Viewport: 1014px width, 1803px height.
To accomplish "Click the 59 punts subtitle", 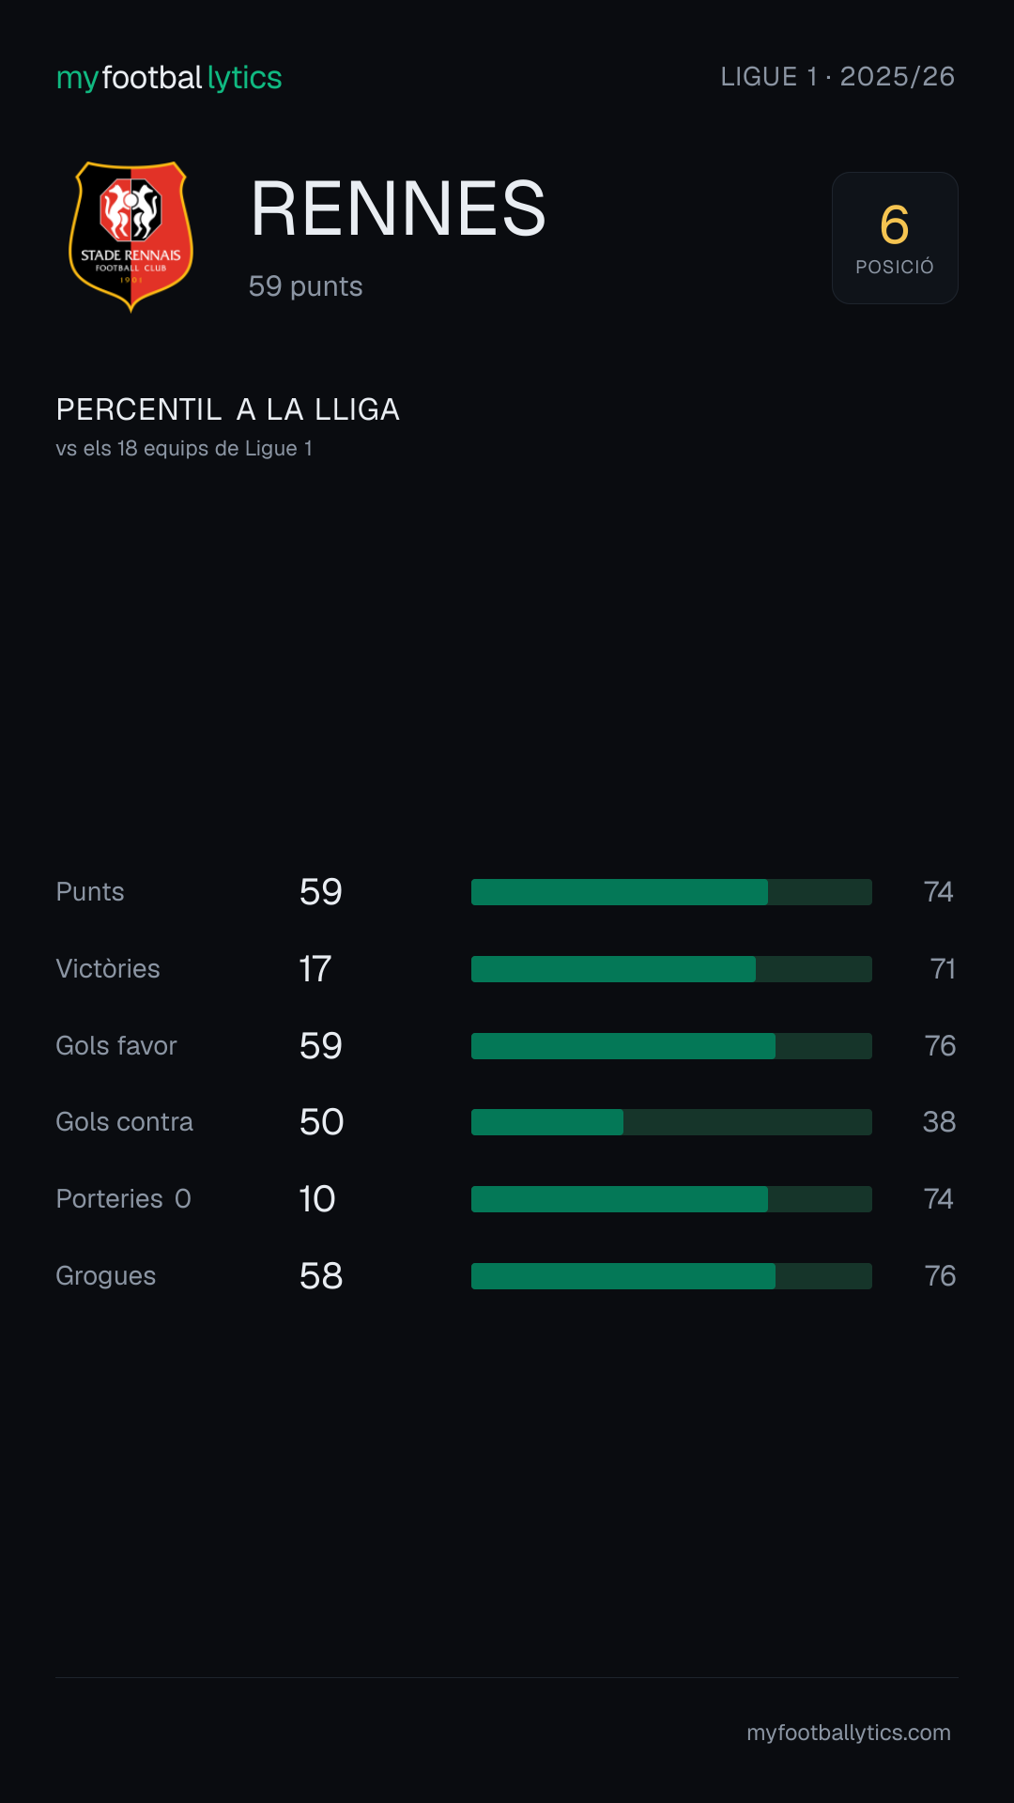I will (306, 286).
